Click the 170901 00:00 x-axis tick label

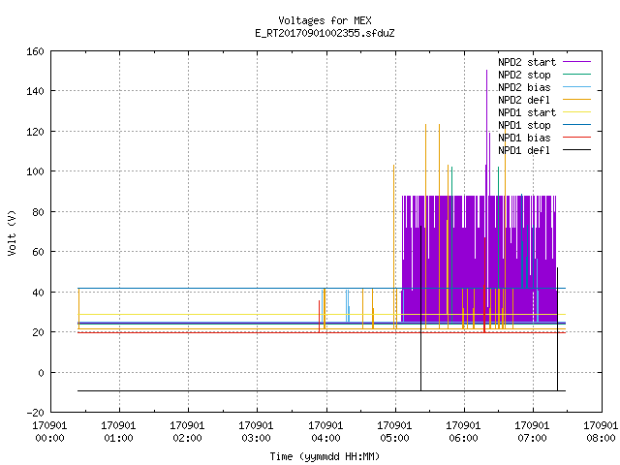49,432
